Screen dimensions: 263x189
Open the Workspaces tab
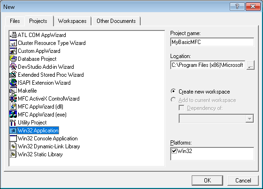72,21
